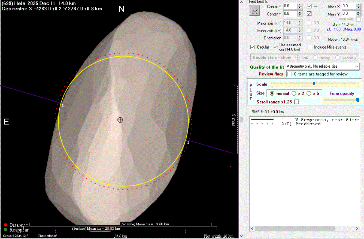Increase Center X spinner up arrow

pos(300,5)
